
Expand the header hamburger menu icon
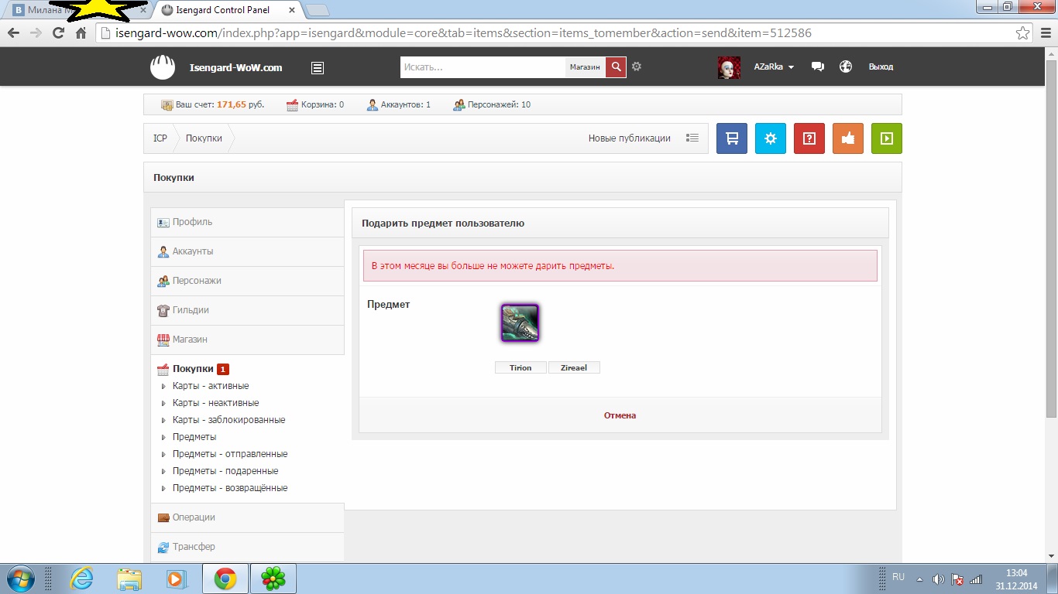coord(317,67)
